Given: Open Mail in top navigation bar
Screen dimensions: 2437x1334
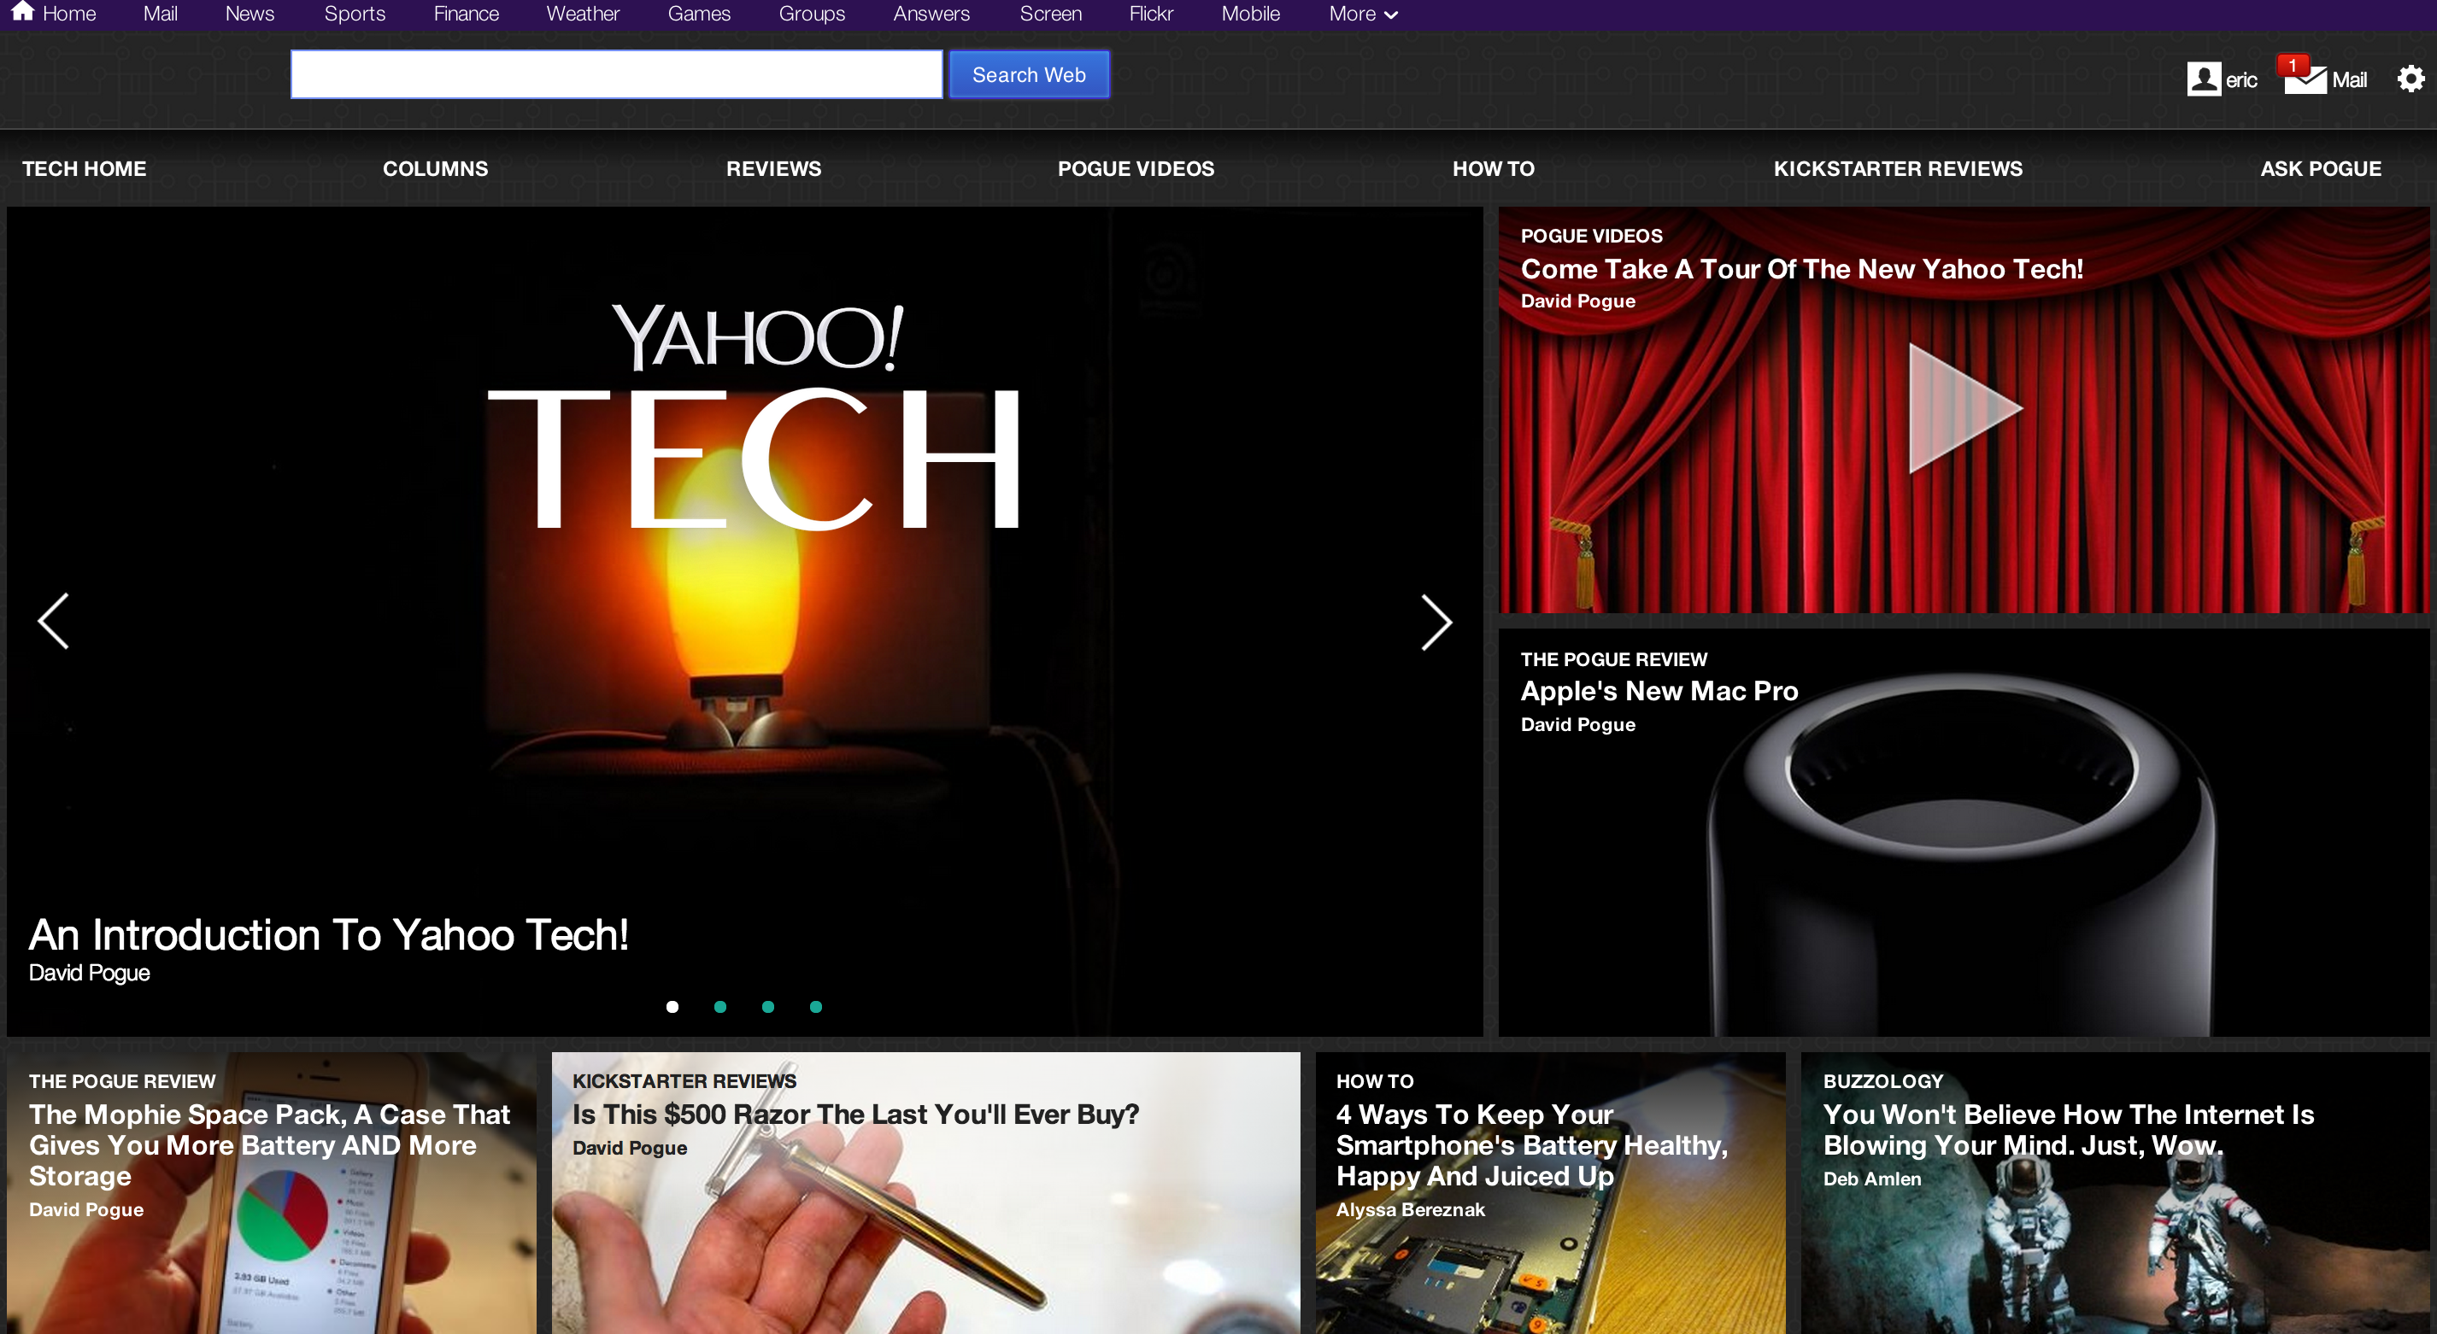Looking at the screenshot, I should coord(160,15).
